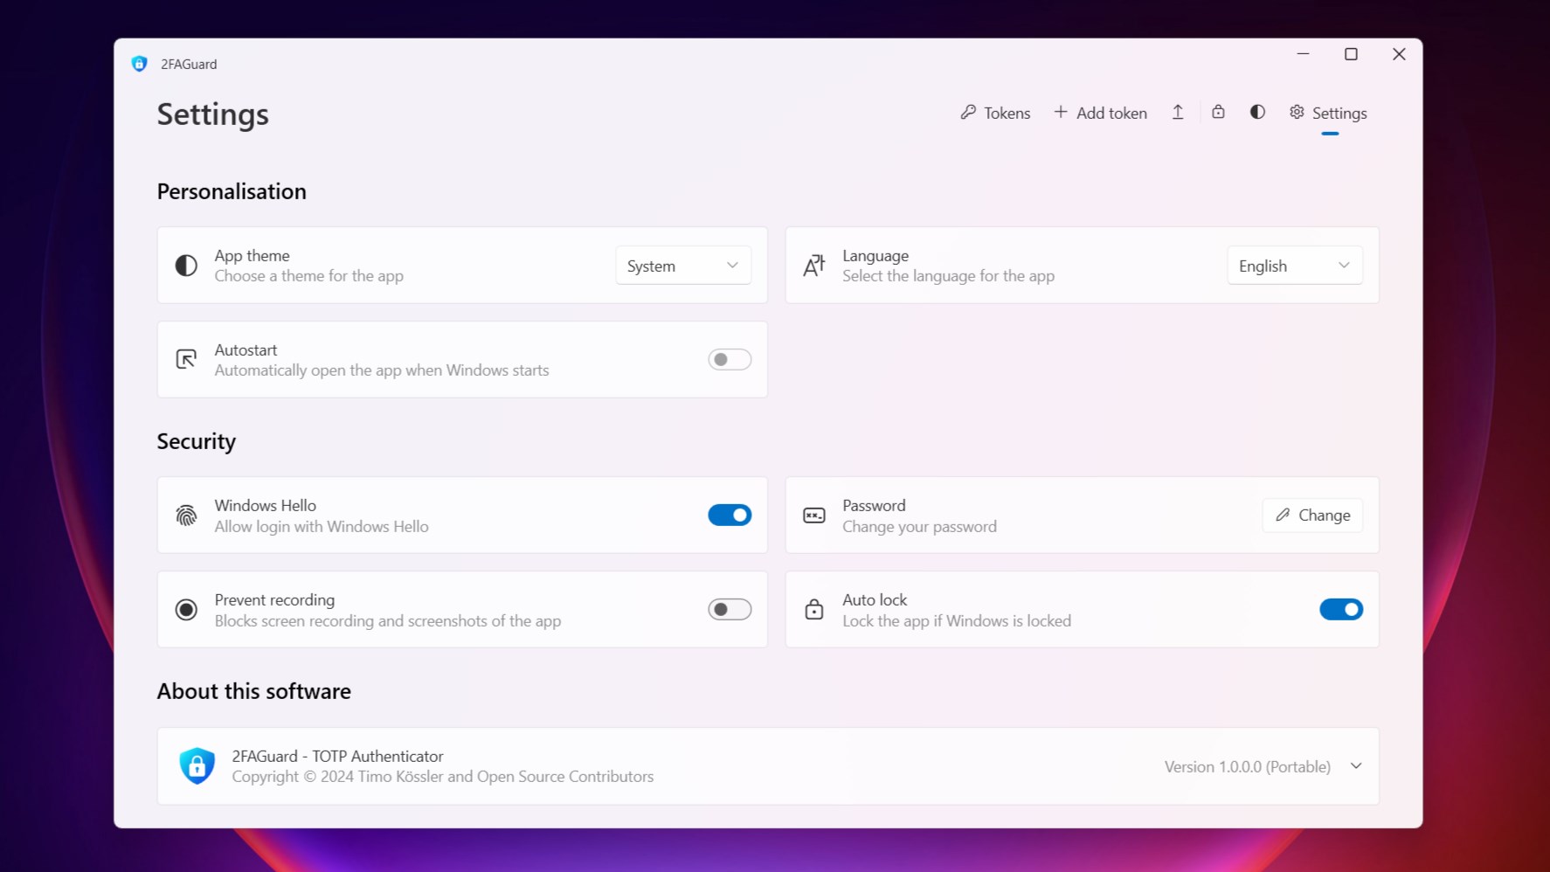Click the 2FAGuard logo in the About section
1550x872 pixels.
tap(197, 765)
